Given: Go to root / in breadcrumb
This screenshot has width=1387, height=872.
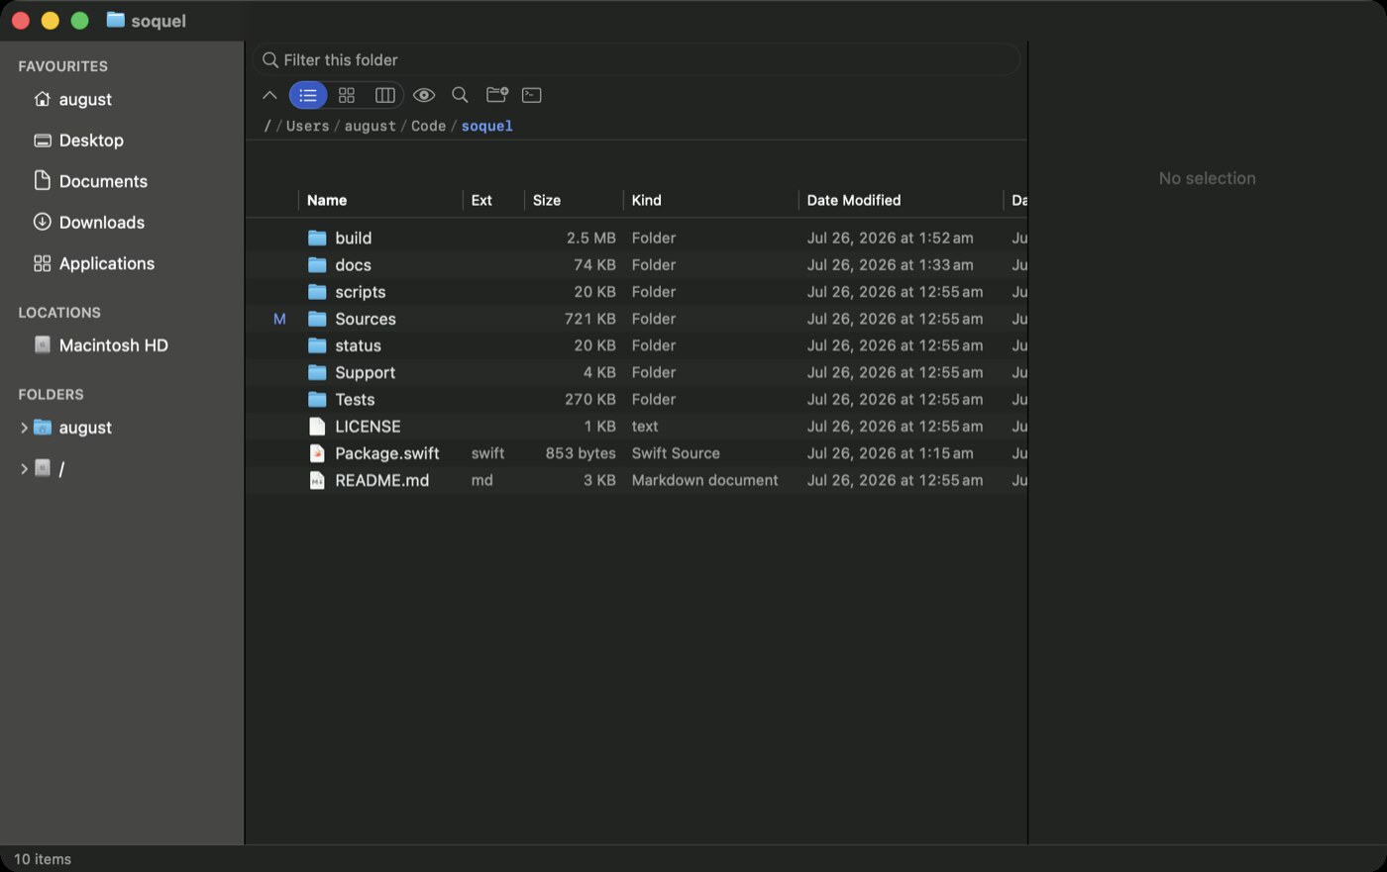Looking at the screenshot, I should (267, 126).
